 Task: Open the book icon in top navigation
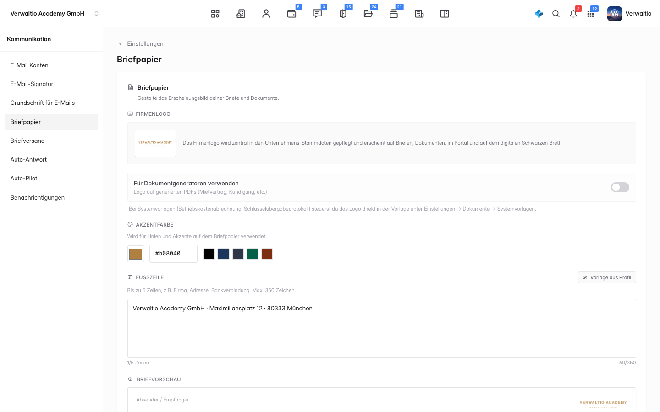445,14
